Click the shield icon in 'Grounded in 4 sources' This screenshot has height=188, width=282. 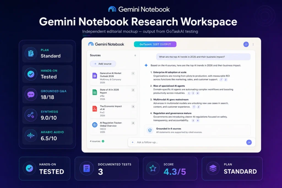[x=150, y=130]
